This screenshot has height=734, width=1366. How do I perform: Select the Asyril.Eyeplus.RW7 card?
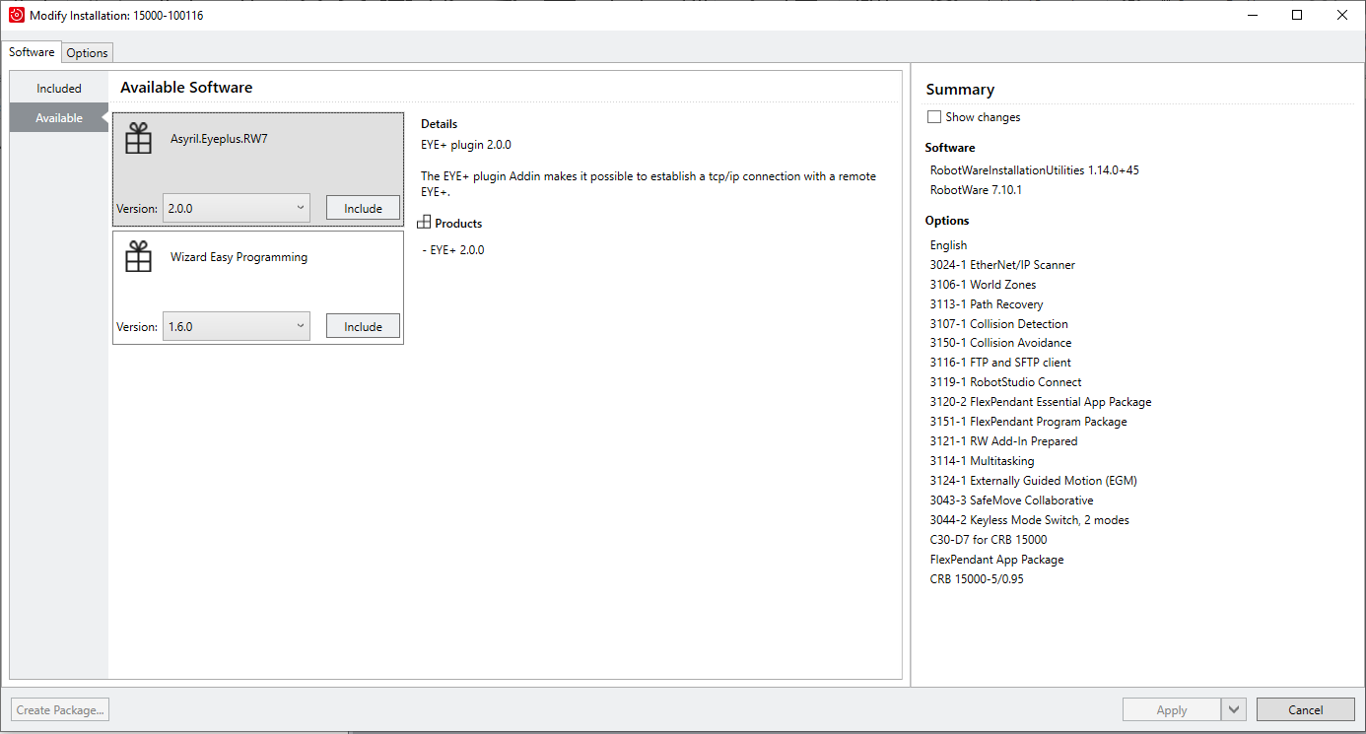point(258,169)
